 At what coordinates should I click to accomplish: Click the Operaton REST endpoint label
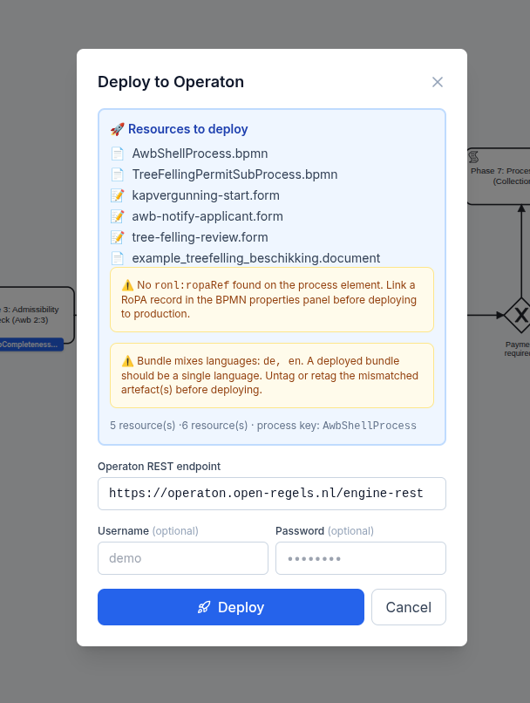pos(159,467)
